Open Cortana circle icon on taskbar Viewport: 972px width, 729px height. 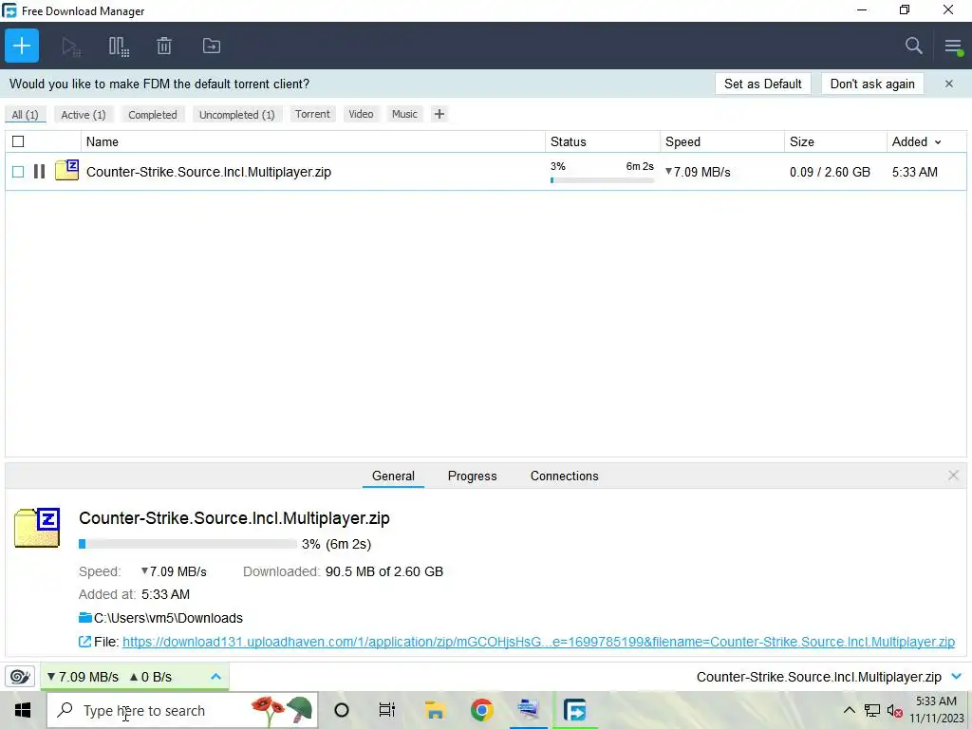point(342,710)
